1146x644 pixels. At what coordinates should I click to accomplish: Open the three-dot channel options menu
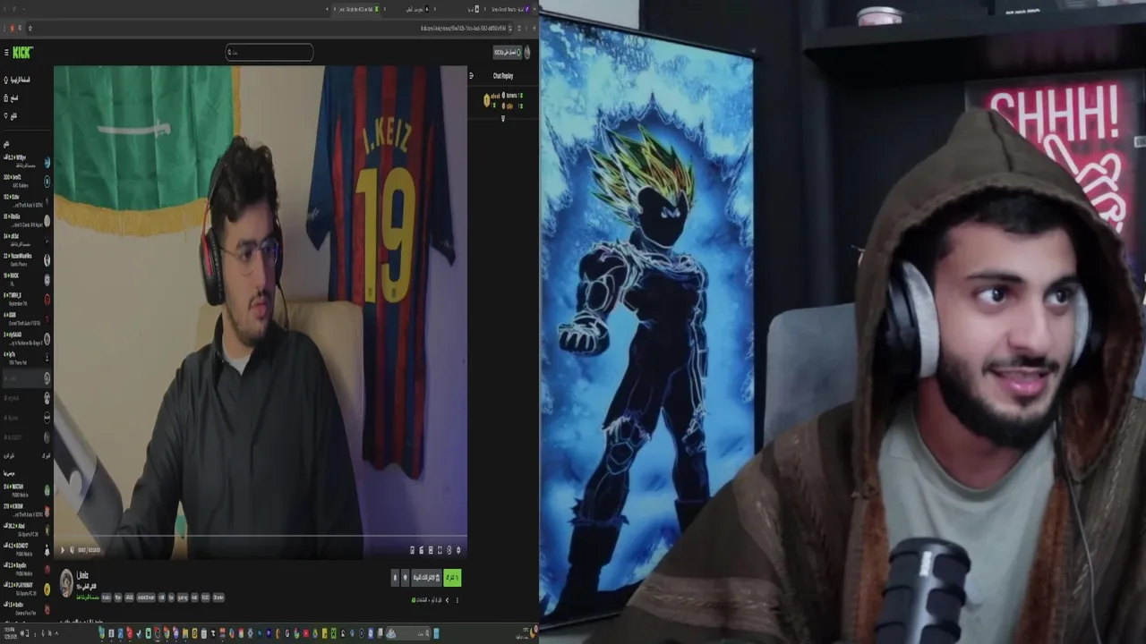click(458, 600)
